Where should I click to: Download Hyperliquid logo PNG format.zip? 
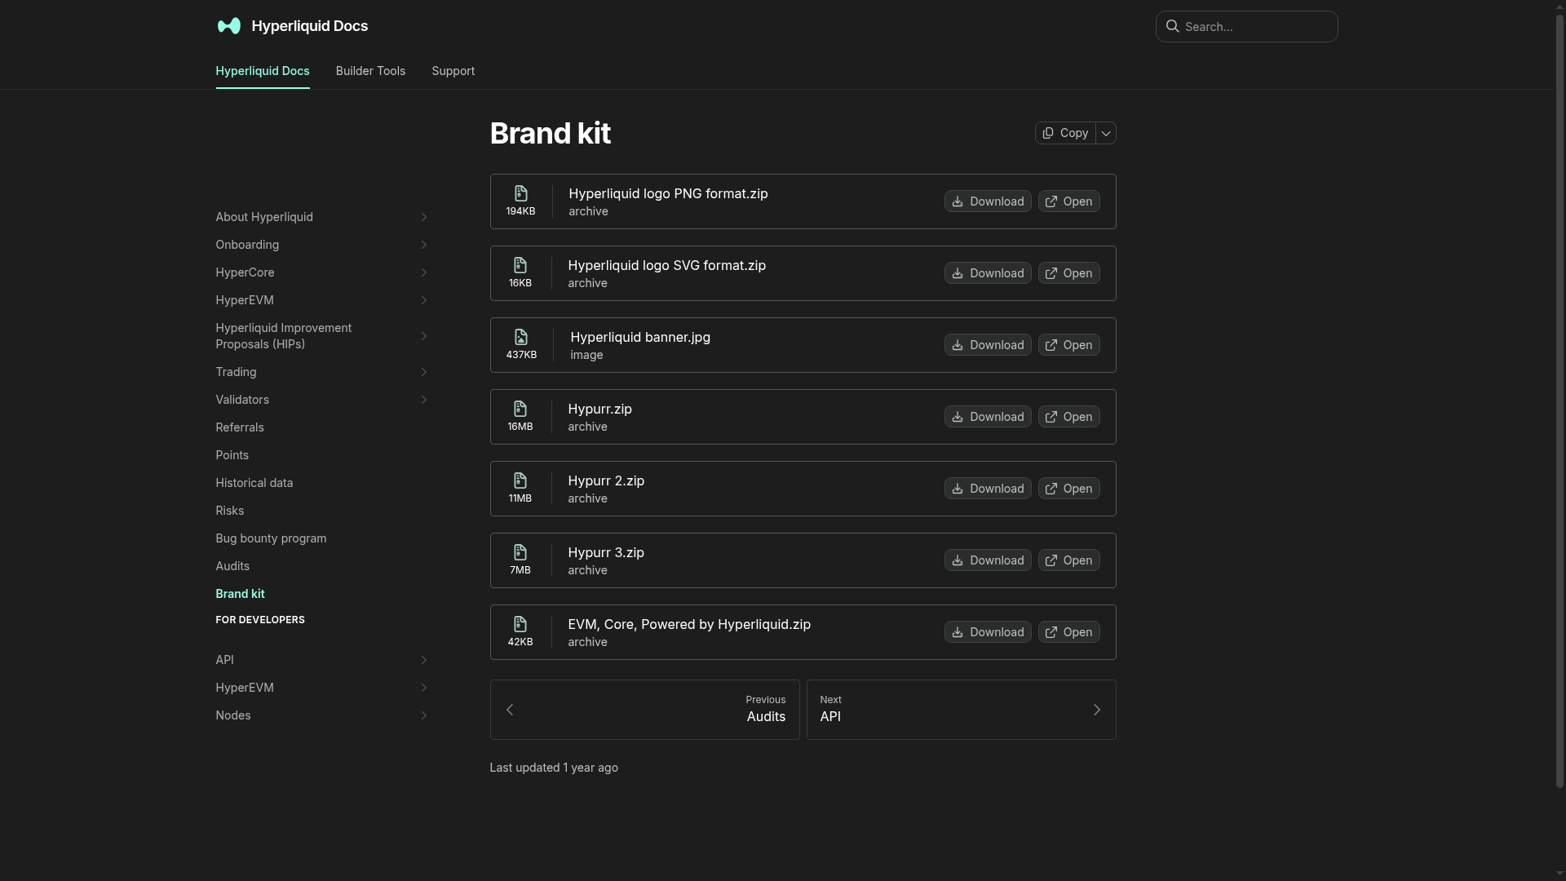[x=988, y=201]
